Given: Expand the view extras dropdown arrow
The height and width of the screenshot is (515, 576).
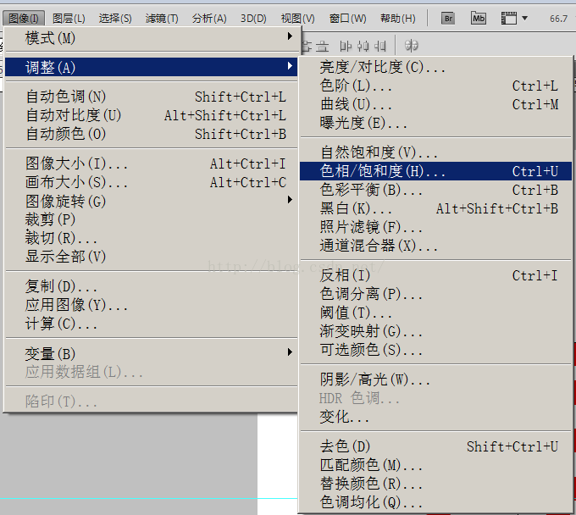Looking at the screenshot, I should [x=524, y=18].
